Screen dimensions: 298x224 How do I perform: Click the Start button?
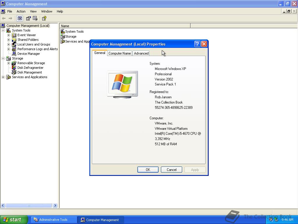pos(14,220)
